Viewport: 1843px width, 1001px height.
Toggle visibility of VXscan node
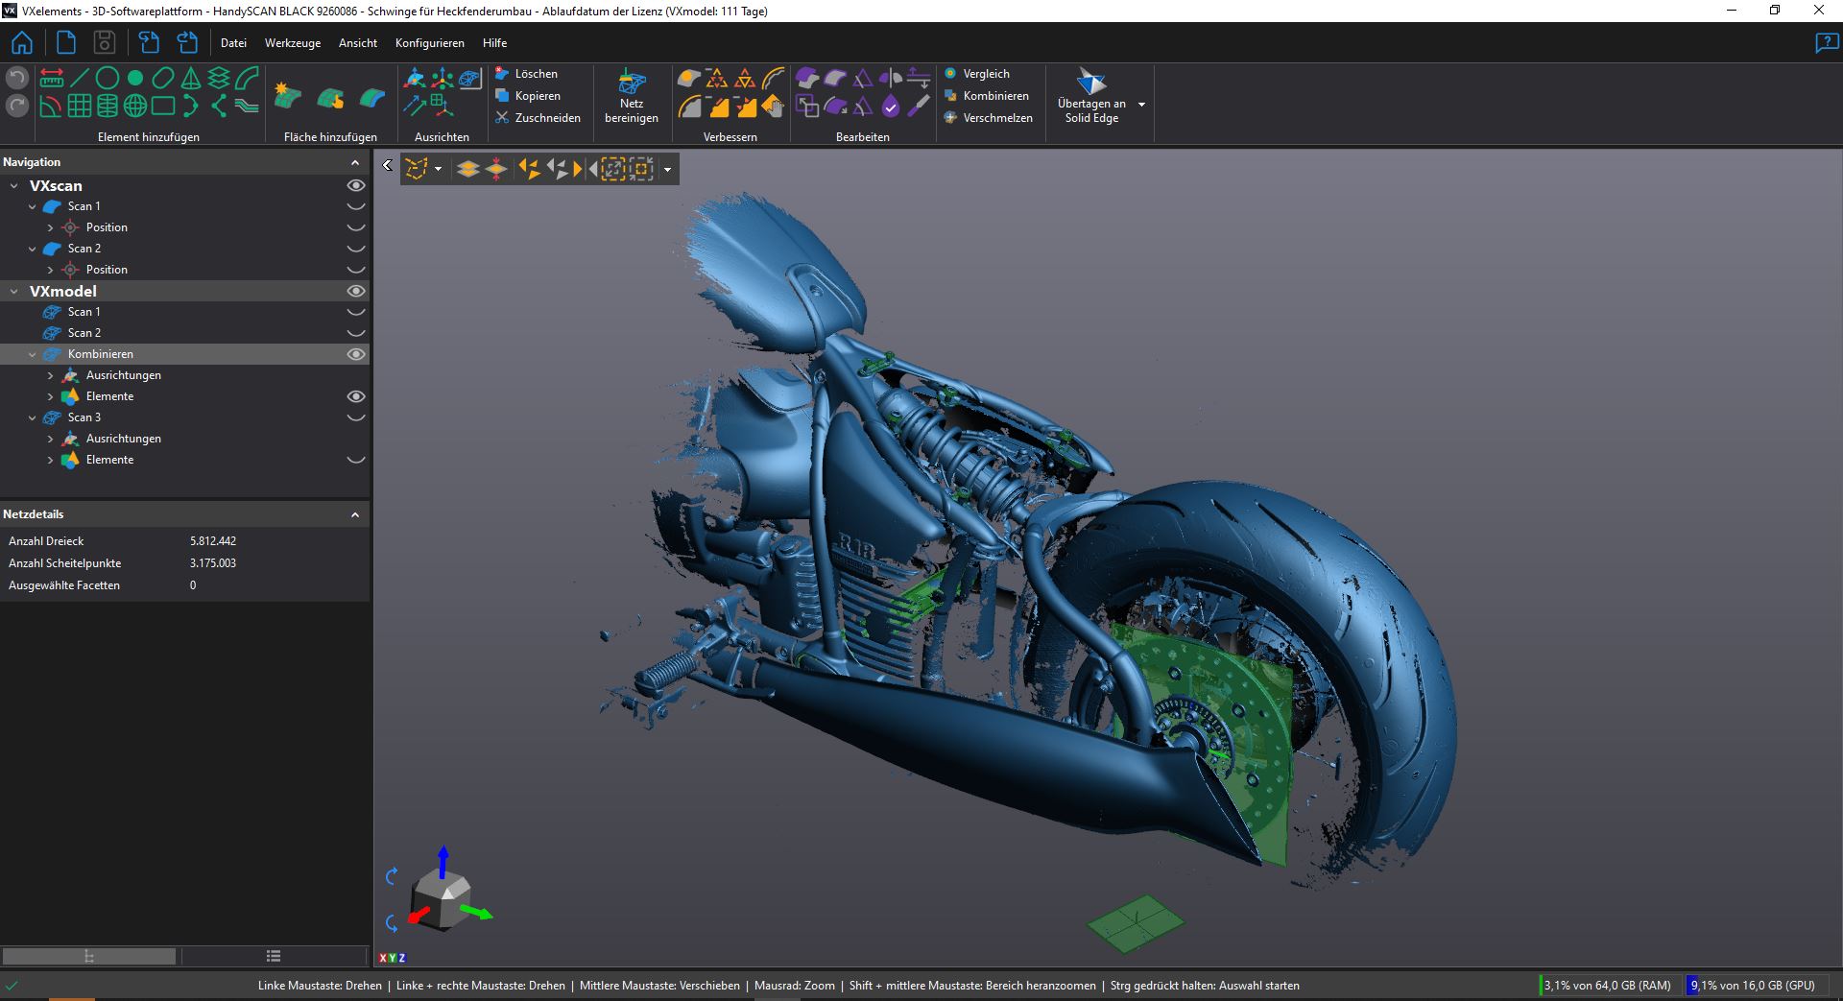click(355, 185)
